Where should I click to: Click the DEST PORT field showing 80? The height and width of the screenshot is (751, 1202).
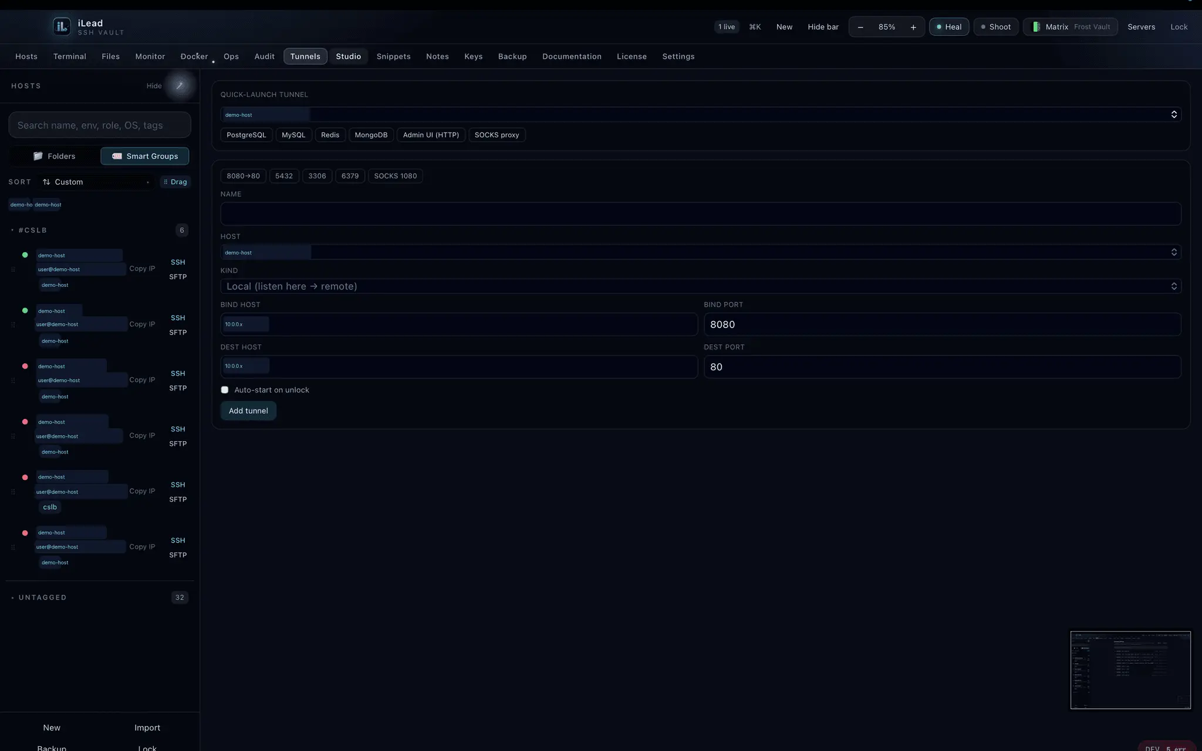point(943,367)
